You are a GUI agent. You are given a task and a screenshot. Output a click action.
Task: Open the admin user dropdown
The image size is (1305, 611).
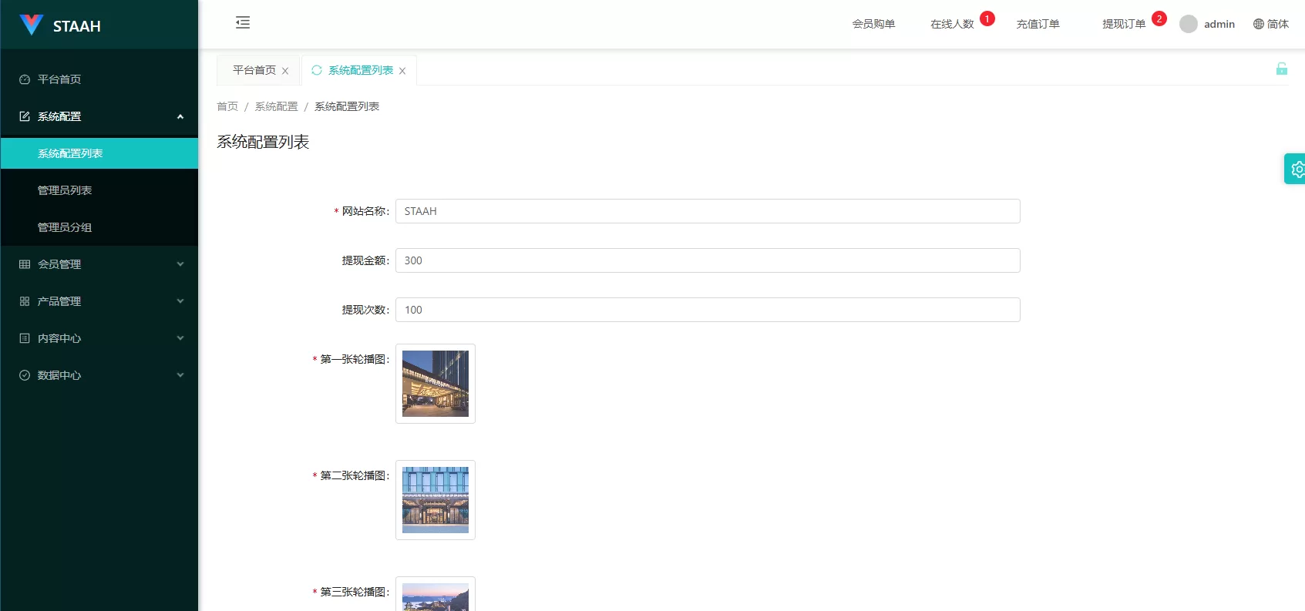1207,24
